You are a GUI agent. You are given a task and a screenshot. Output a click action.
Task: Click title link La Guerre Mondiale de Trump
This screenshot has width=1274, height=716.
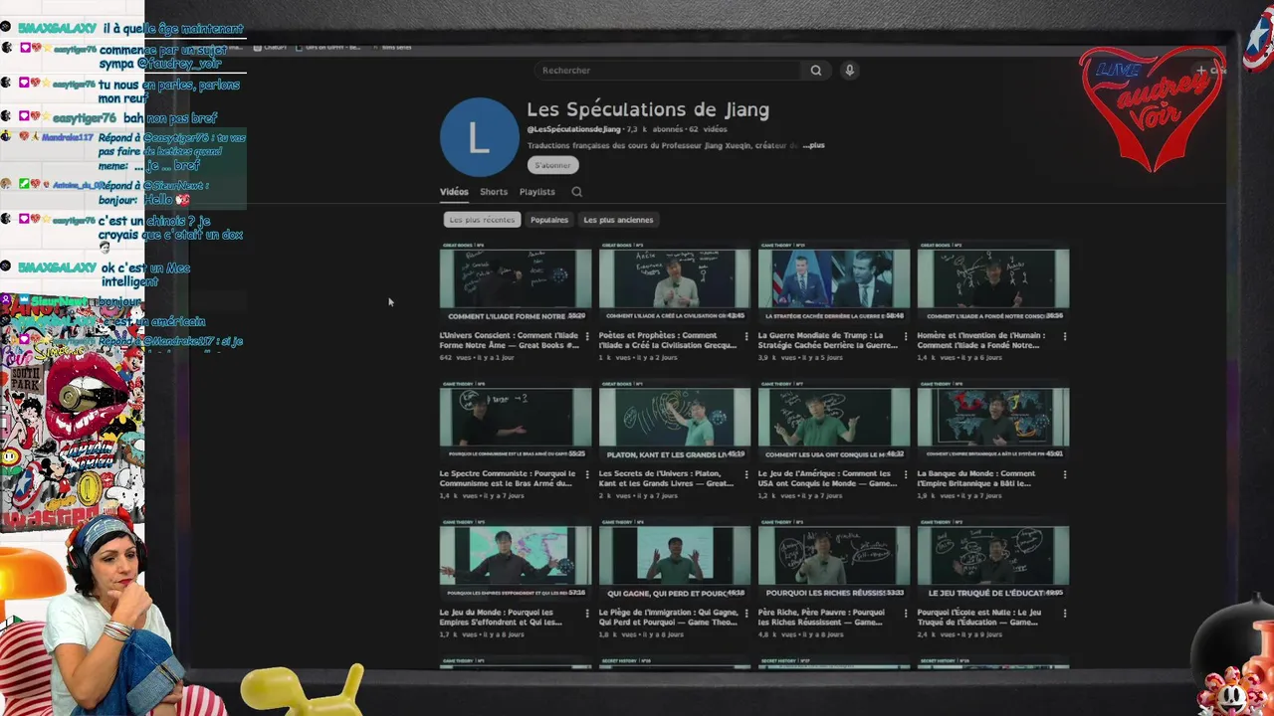click(827, 340)
